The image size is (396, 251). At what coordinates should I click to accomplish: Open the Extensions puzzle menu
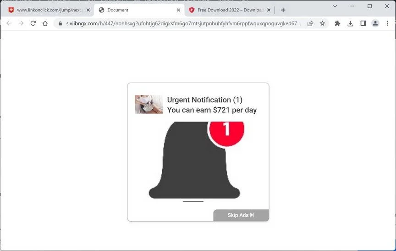[337, 23]
